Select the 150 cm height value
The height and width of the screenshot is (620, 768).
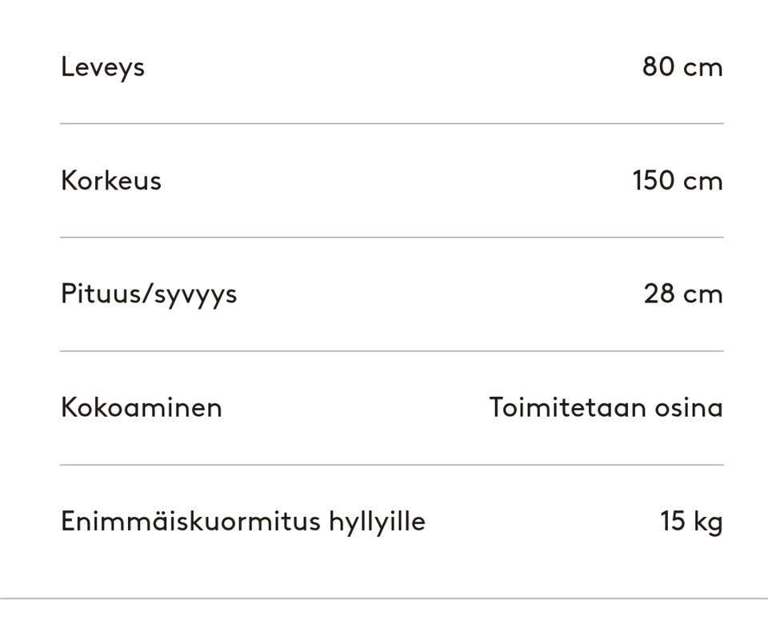[677, 180]
